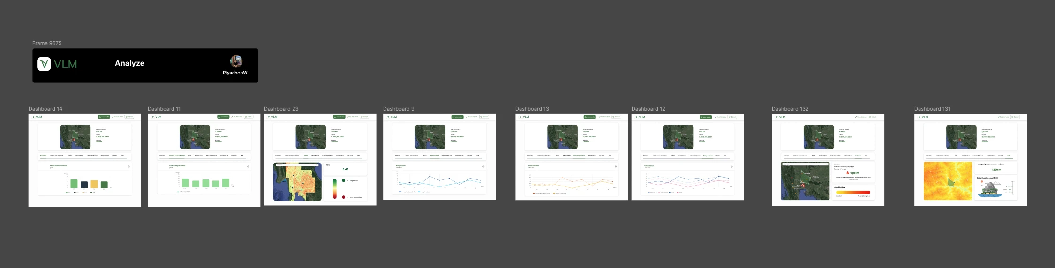Click the green header button in Dashboard 12
Viewport: 1055px width, 268px height.
coord(705,117)
